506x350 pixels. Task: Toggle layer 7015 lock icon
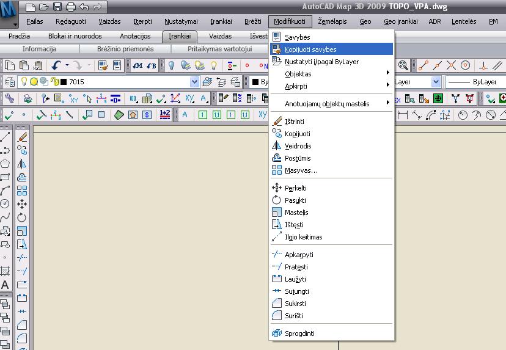click(x=55, y=82)
